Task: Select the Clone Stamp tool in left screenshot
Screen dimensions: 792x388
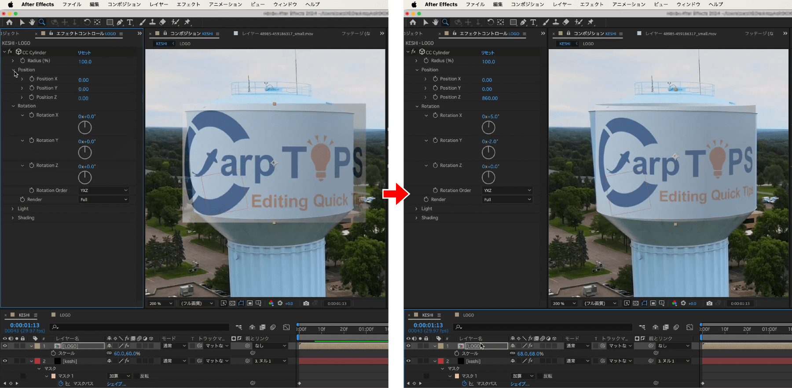Action: 152,22
